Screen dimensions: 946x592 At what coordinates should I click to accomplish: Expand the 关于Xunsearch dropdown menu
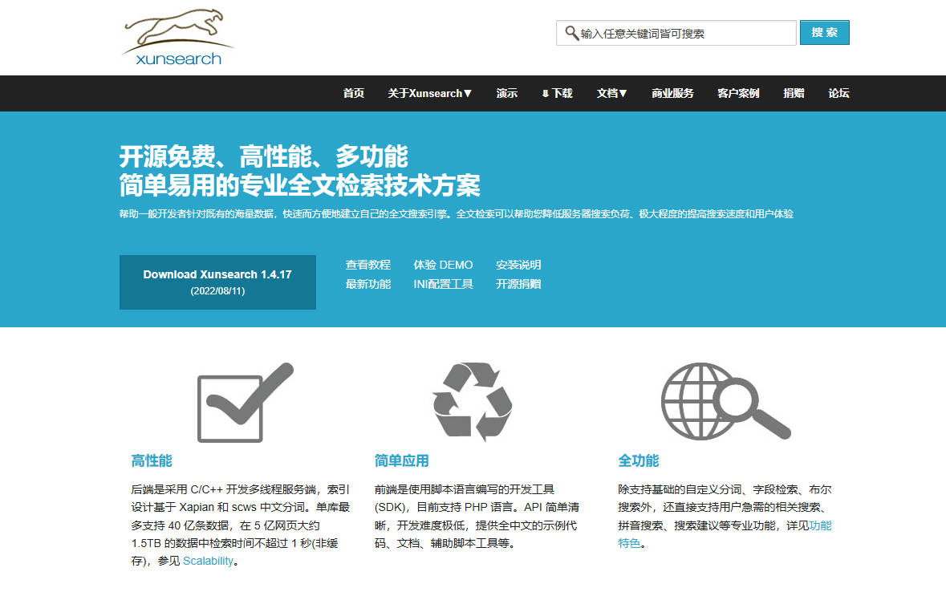point(429,93)
